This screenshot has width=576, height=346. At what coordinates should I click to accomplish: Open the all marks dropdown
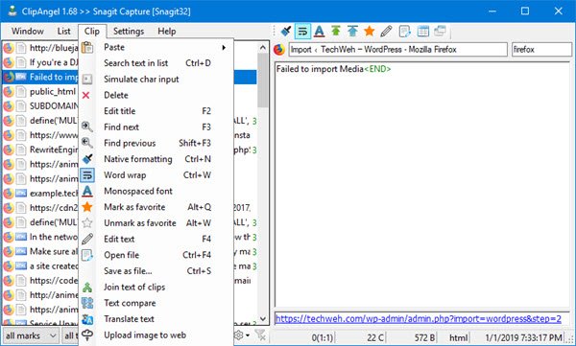point(31,335)
